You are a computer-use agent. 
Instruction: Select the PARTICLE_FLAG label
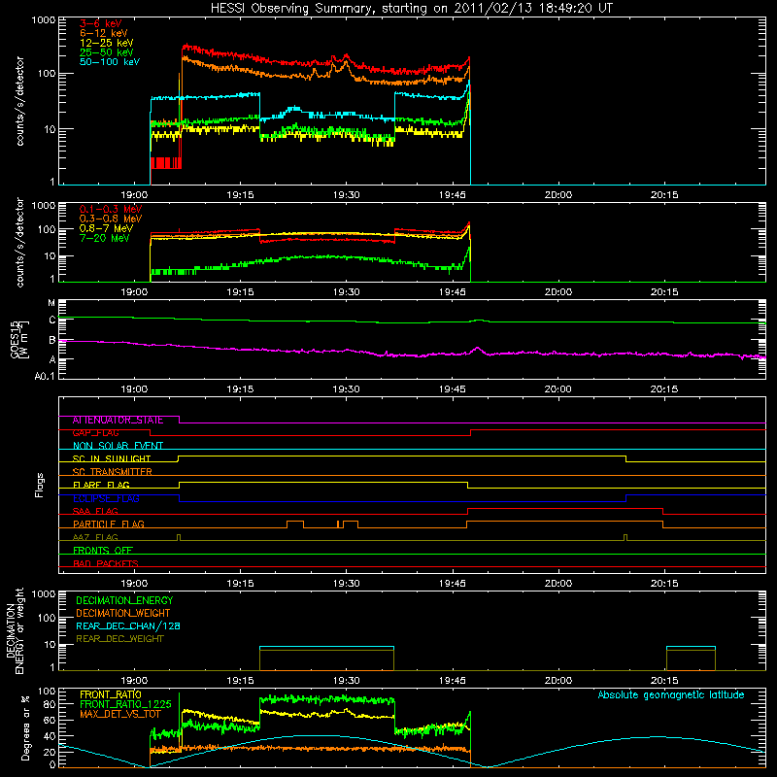click(x=109, y=524)
